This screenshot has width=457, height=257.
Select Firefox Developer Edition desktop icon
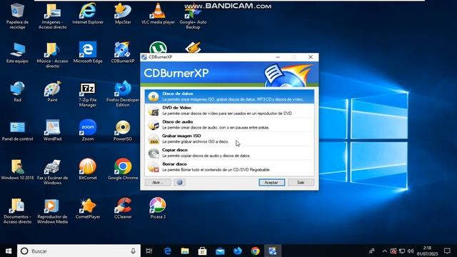tap(123, 94)
